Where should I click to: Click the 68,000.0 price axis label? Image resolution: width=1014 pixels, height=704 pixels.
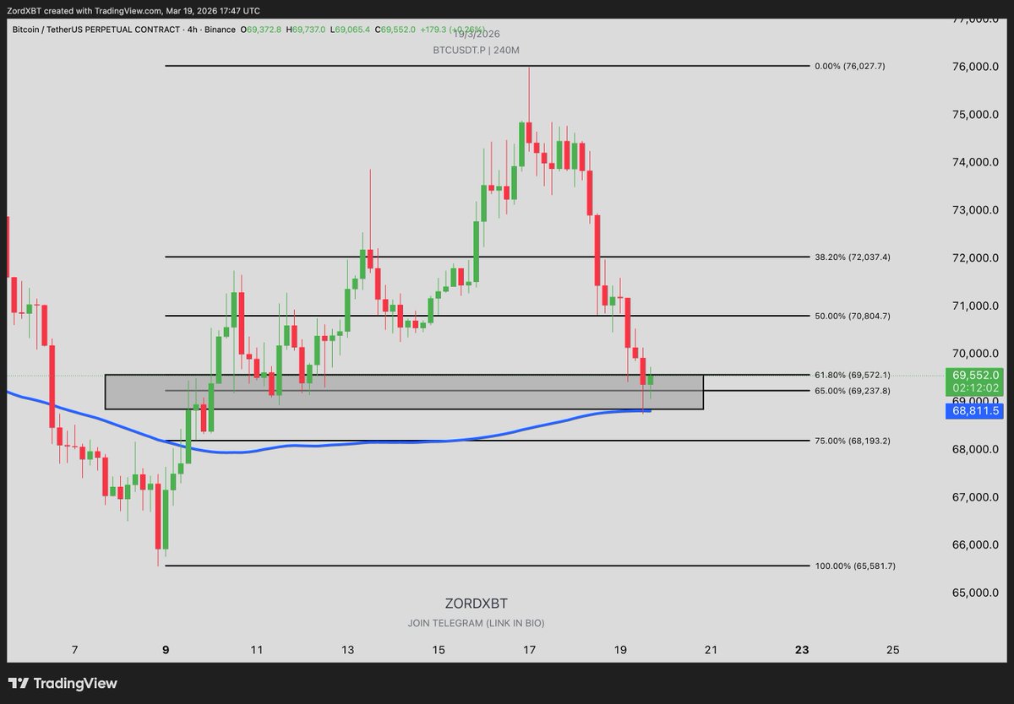(x=977, y=449)
